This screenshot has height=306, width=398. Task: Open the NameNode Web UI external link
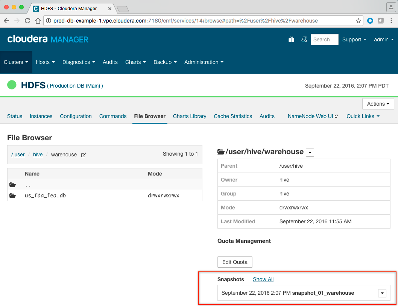313,116
